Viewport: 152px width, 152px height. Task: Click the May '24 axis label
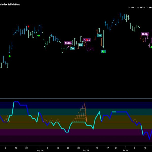(x=40, y=150)
